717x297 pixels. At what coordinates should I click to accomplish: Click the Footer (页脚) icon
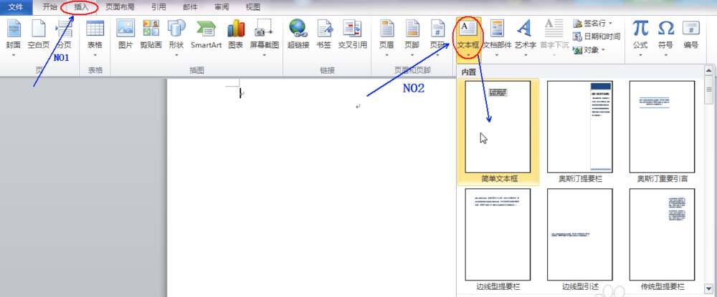(412, 29)
